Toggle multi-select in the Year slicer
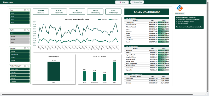The width and height of the screenshot is (209, 96). click(25, 10)
